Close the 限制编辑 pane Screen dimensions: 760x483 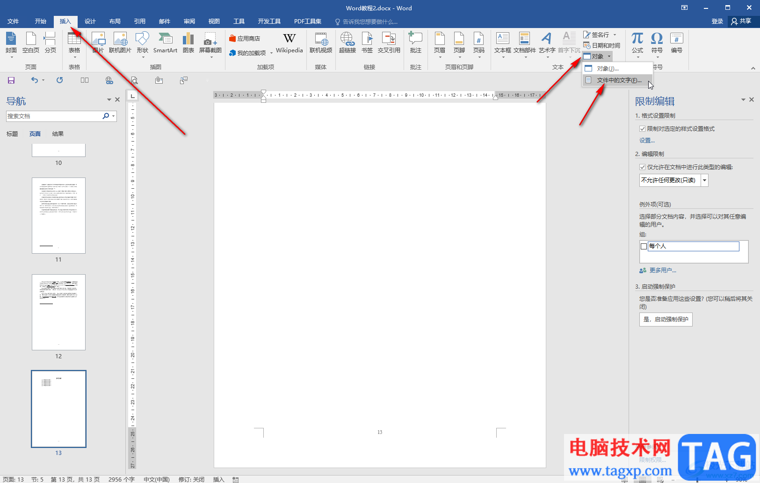752,99
